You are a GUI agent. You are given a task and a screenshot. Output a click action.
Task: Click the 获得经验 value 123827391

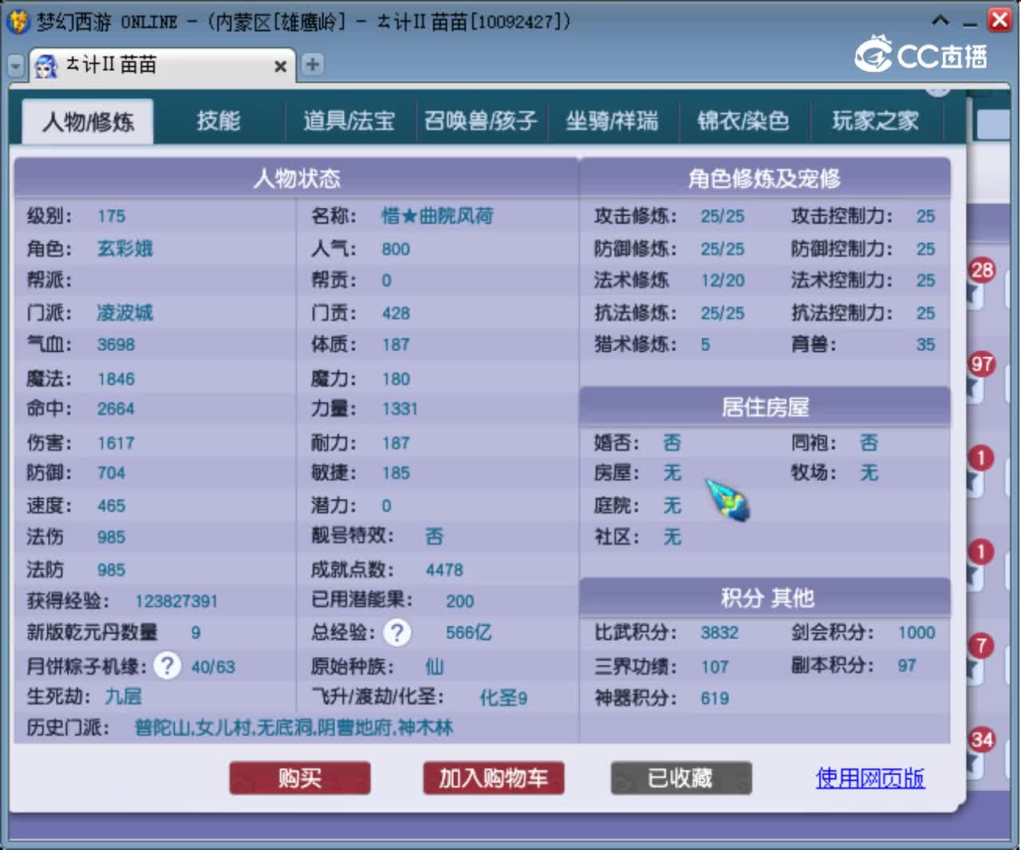point(176,601)
